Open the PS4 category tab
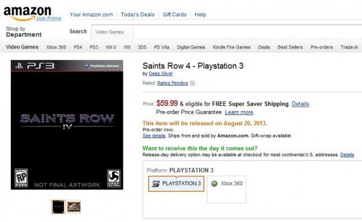The width and height of the screenshot is (362, 222). pos(78,47)
